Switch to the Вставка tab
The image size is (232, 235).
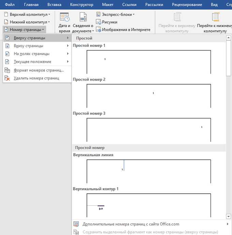54,5
